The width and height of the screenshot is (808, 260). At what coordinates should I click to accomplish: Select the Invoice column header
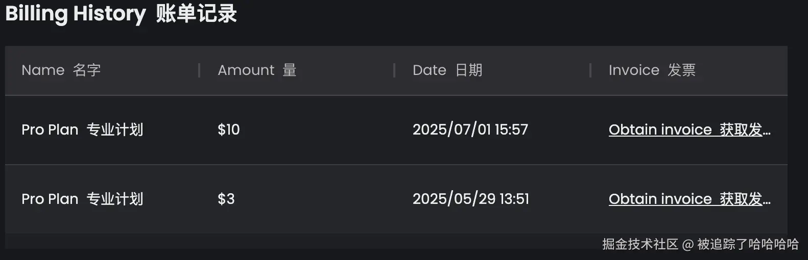pyautogui.click(x=651, y=70)
